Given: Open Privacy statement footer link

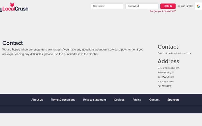Looking at the screenshot, I should (x=94, y=100).
